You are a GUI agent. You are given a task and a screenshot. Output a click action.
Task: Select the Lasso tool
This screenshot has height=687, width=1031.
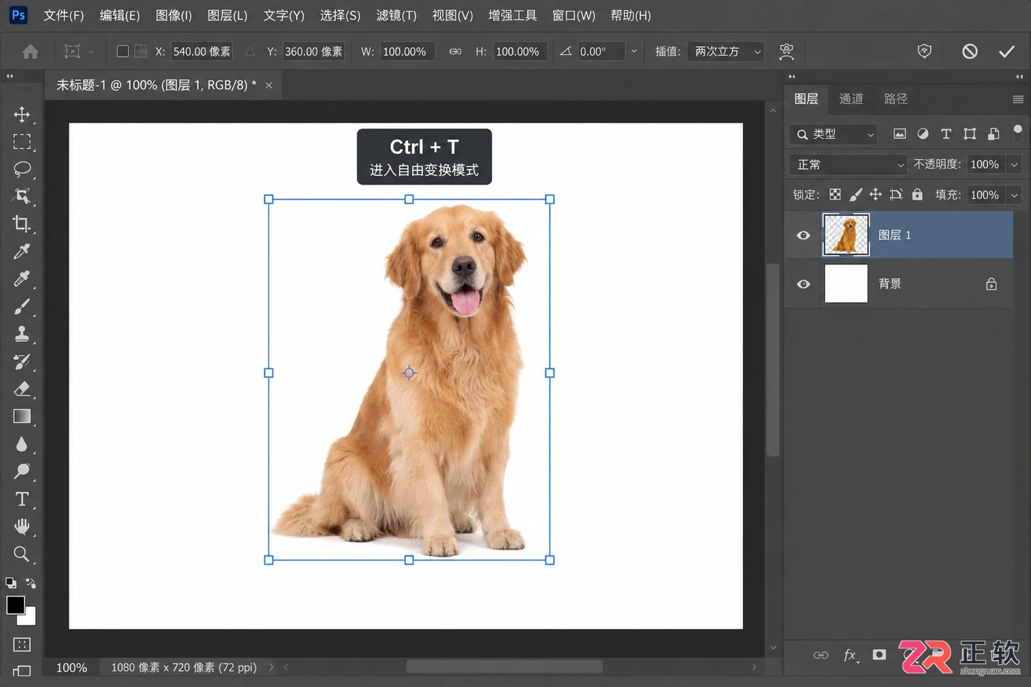[x=21, y=170]
